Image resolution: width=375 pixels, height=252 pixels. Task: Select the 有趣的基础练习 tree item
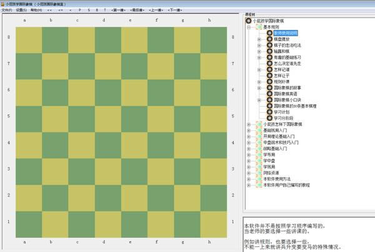pos(287,57)
